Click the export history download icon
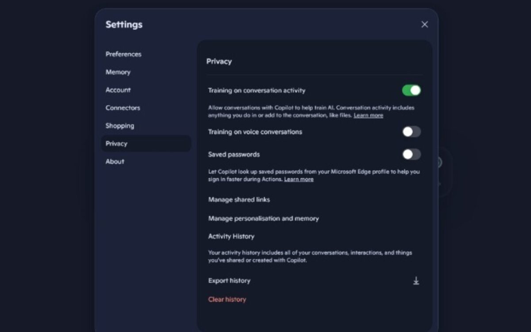This screenshot has height=332, width=531. (x=416, y=281)
